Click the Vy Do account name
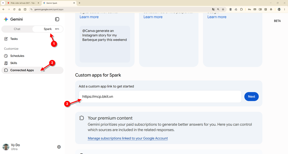Viewport: 288px width, 154px height. tap(15, 145)
